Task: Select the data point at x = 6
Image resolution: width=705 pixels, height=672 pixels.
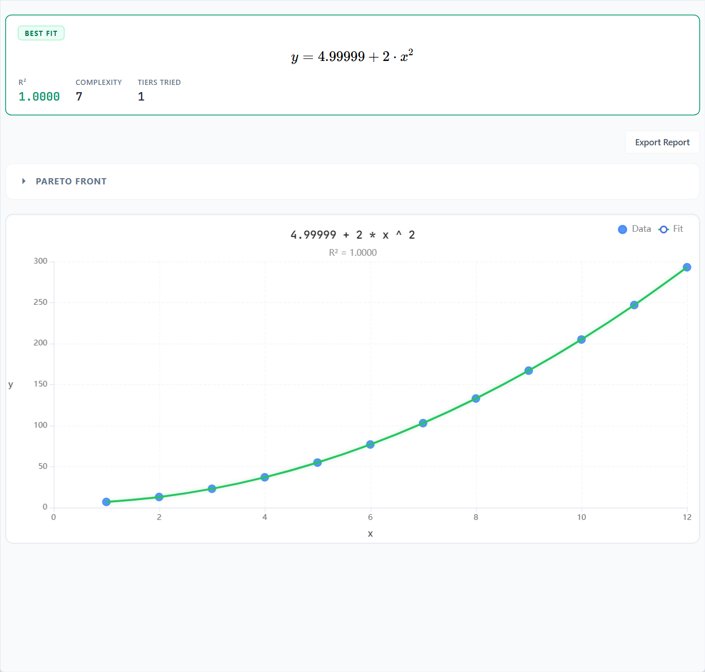Action: (370, 444)
